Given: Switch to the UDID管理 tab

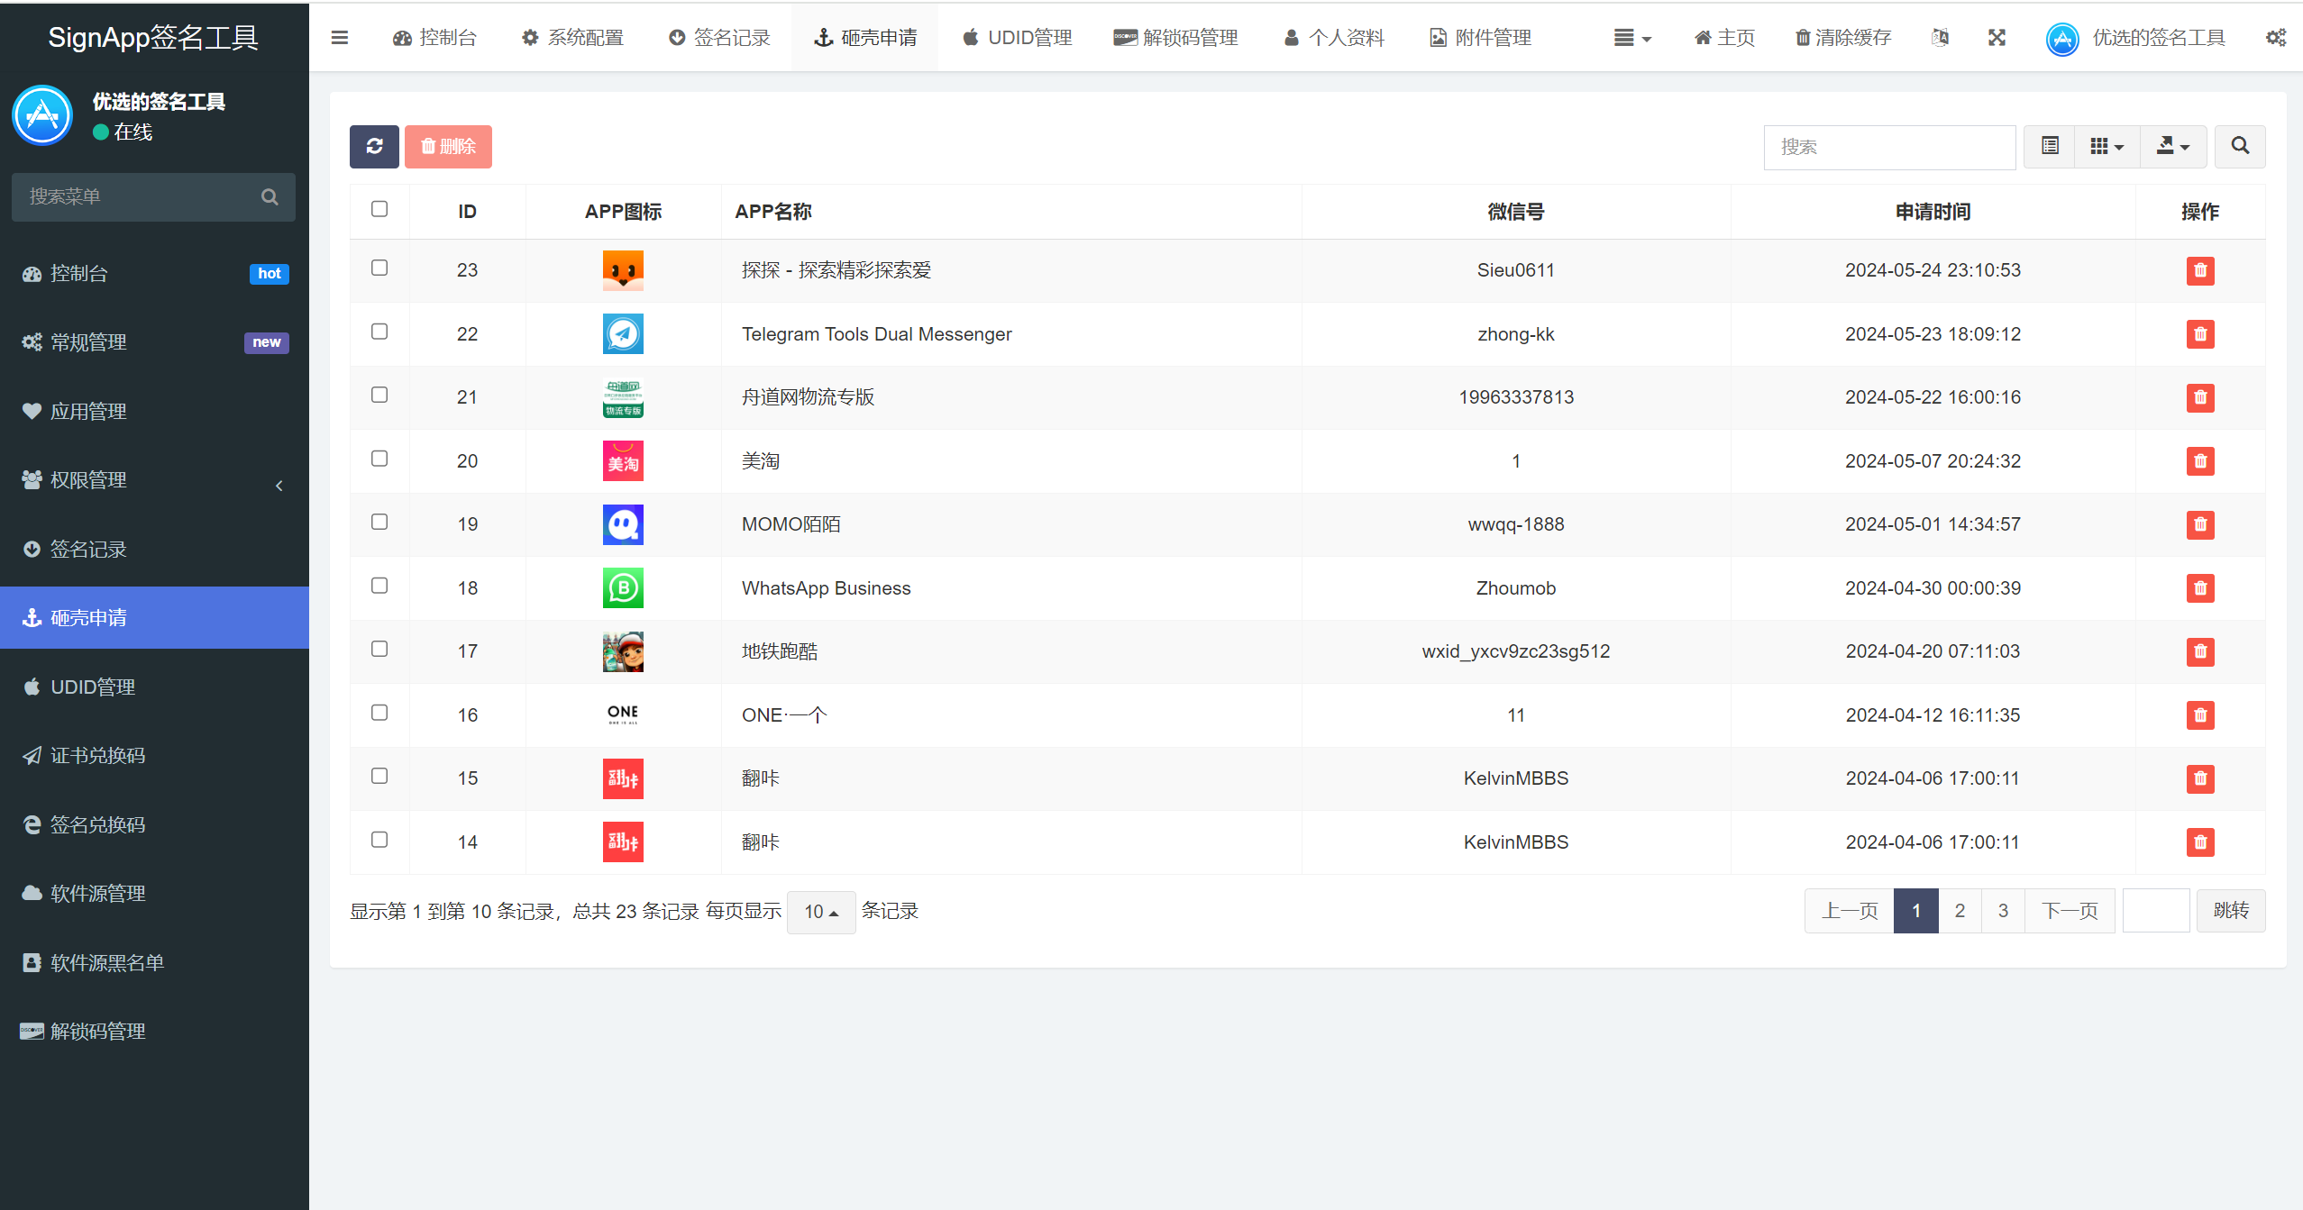Looking at the screenshot, I should point(1017,37).
